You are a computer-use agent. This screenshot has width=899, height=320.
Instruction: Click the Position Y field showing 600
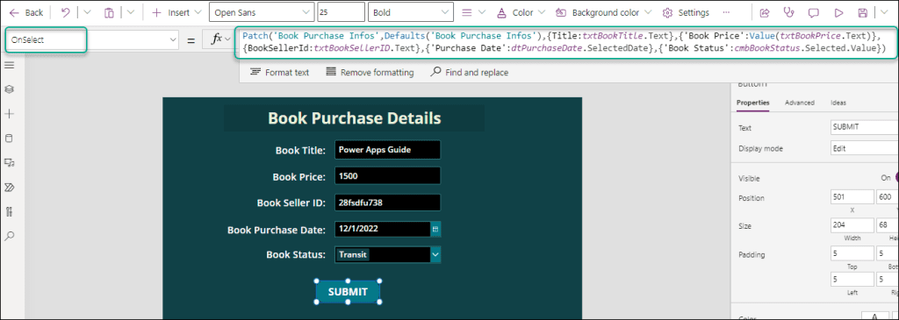click(x=887, y=197)
